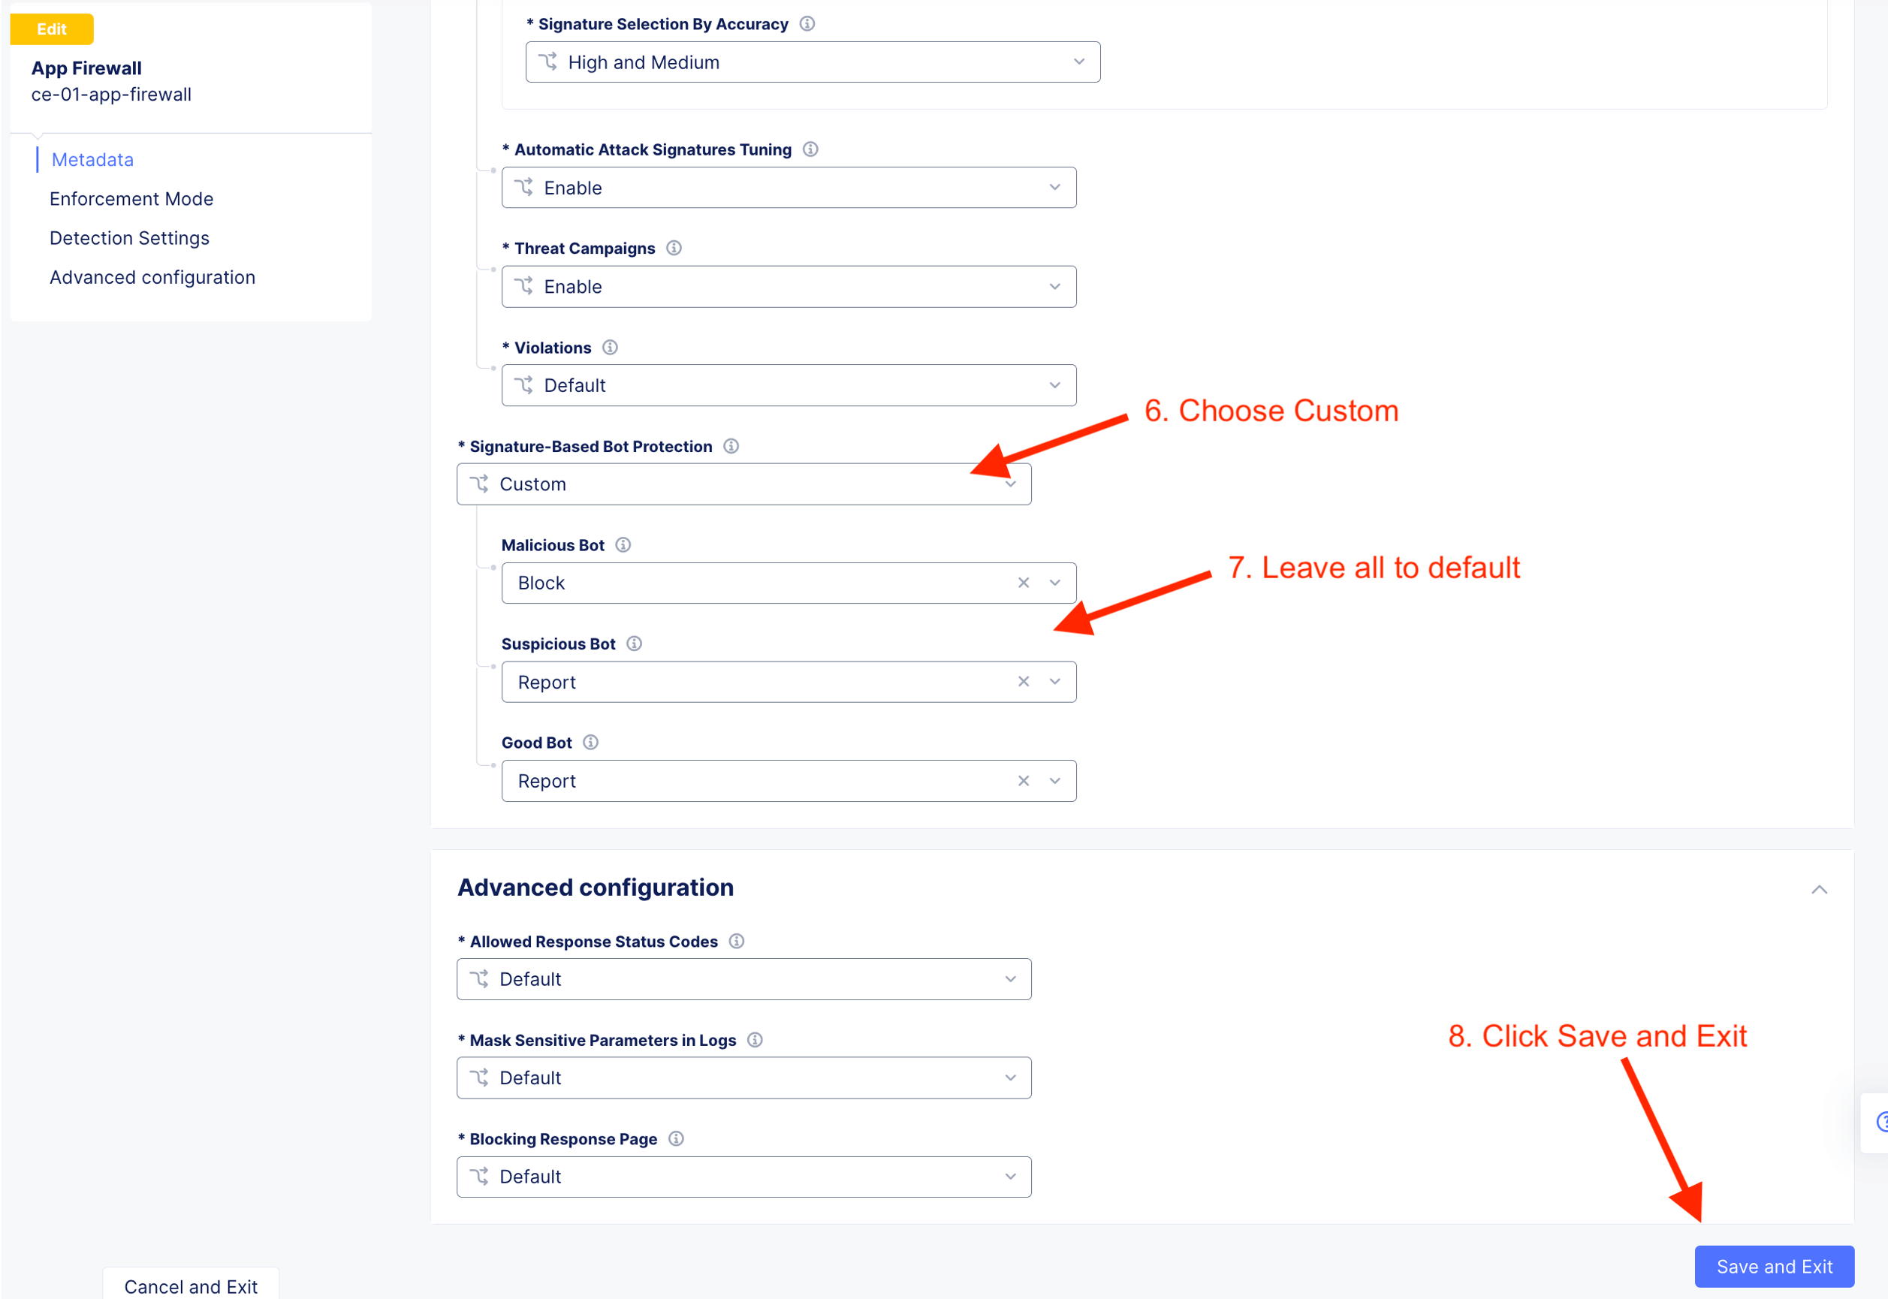Clear the Malicious Bot Block selection
Image resolution: width=1888 pixels, height=1299 pixels.
point(1023,583)
